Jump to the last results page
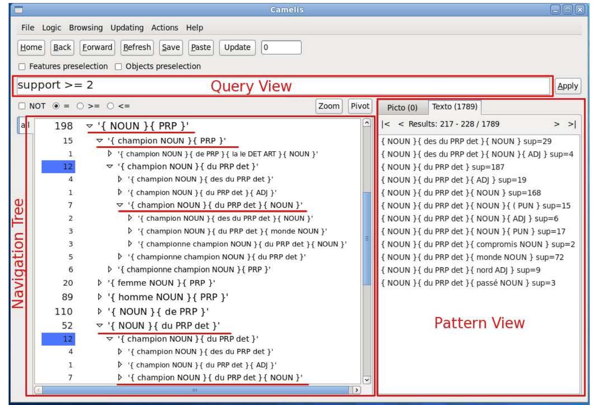 pos(572,124)
